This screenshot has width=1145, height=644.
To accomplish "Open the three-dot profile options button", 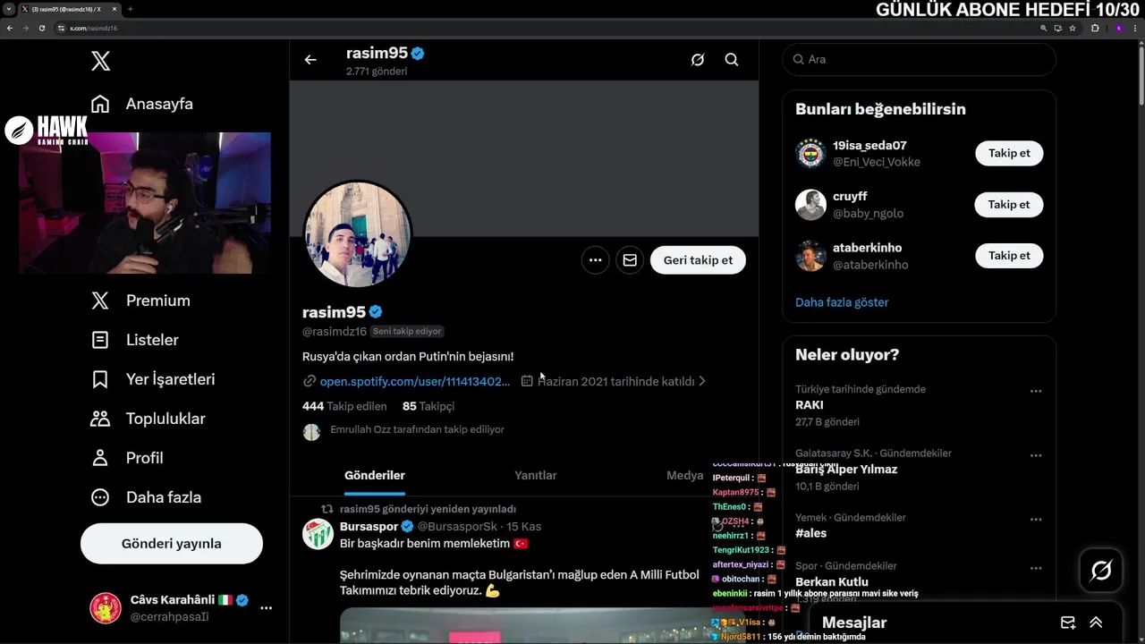I will [596, 260].
